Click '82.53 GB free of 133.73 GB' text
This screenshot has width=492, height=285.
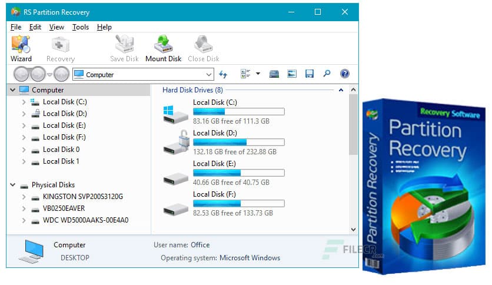[x=233, y=213]
